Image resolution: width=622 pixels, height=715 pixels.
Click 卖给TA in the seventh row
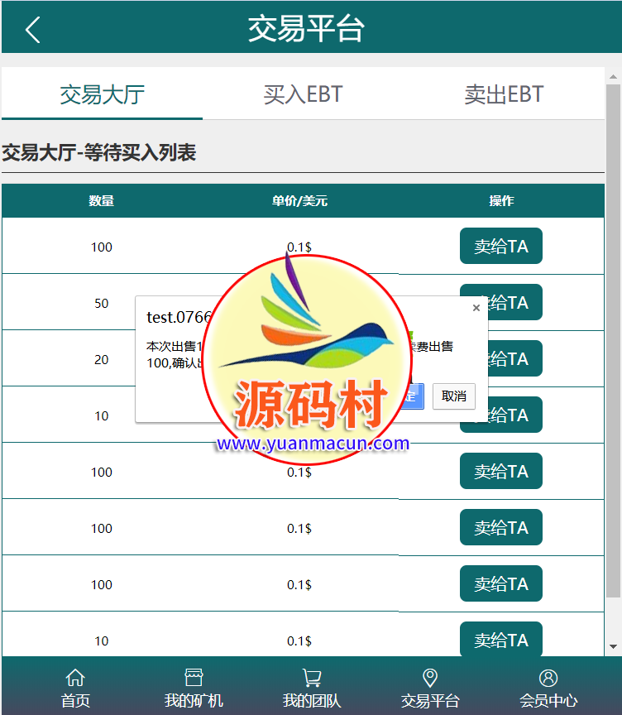point(500,583)
